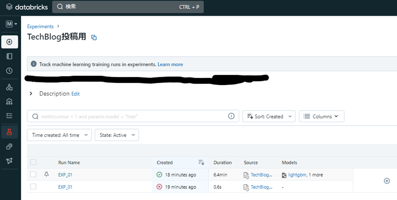The image size is (397, 200).
Task: Click the add column plus icon at right
Action: [x=387, y=181]
